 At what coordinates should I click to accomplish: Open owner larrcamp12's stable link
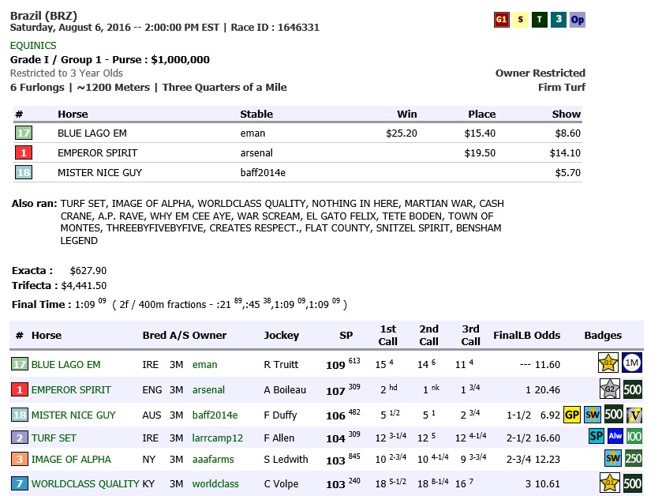[218, 438]
